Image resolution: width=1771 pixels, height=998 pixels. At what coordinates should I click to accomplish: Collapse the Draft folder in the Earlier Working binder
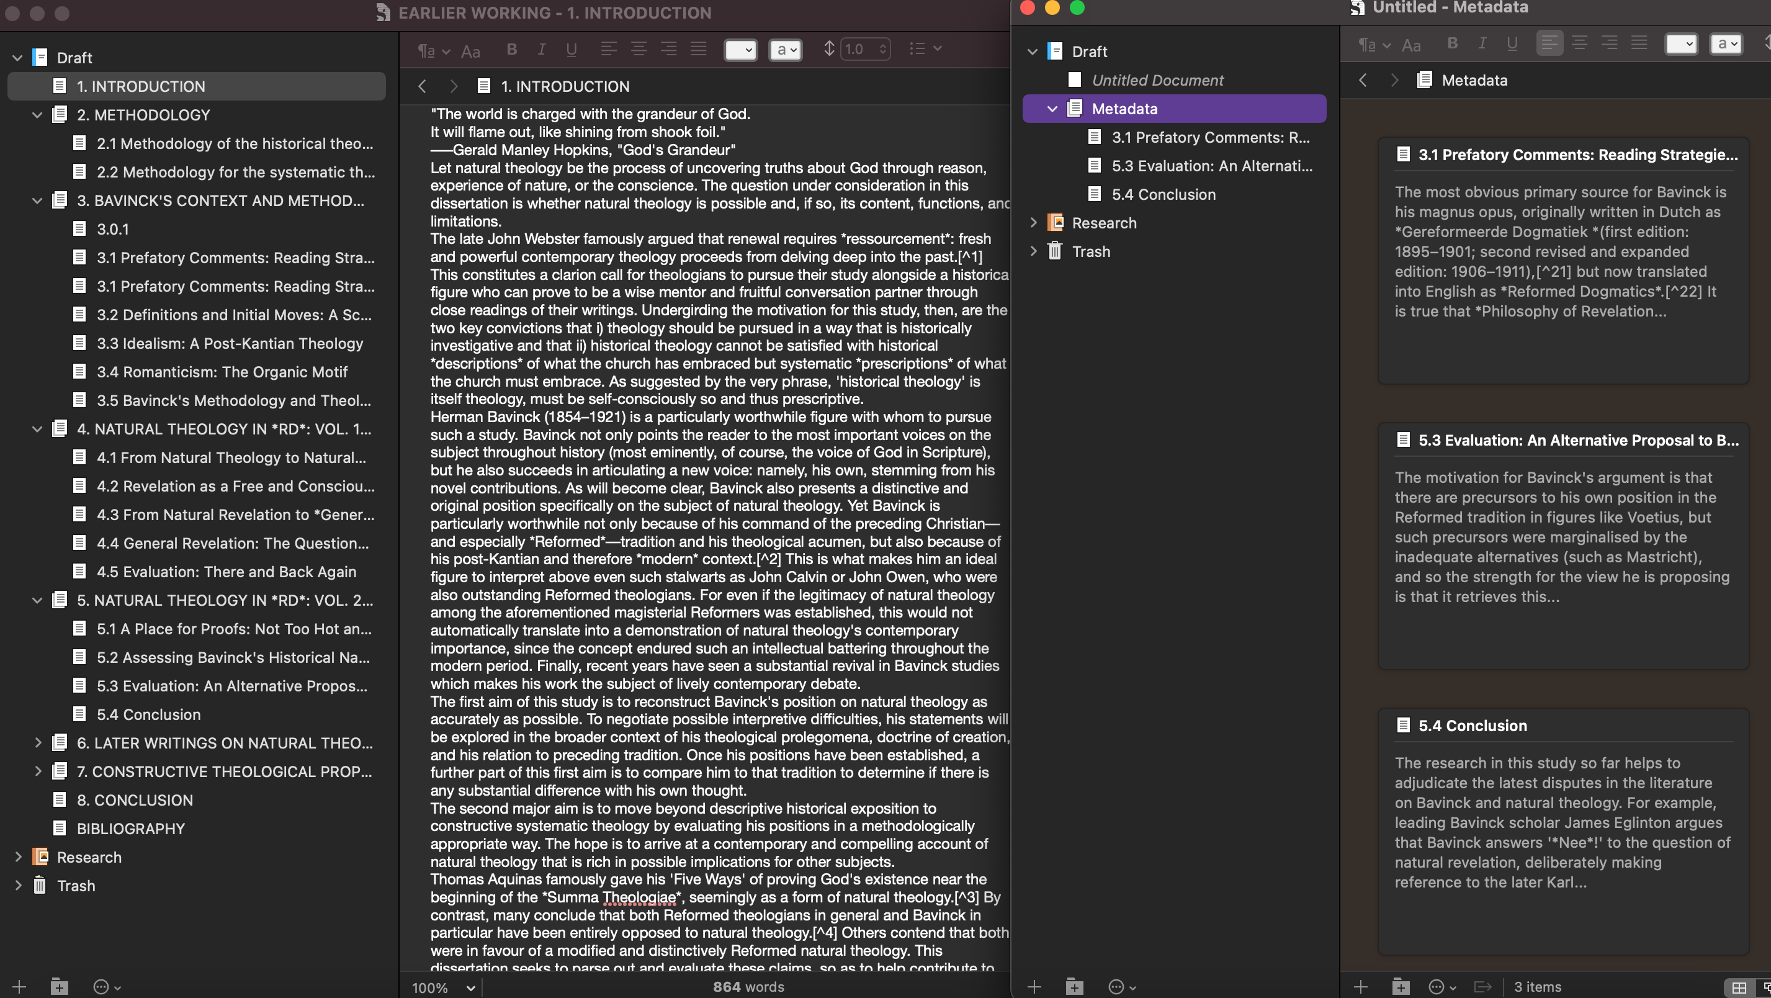[x=18, y=58]
